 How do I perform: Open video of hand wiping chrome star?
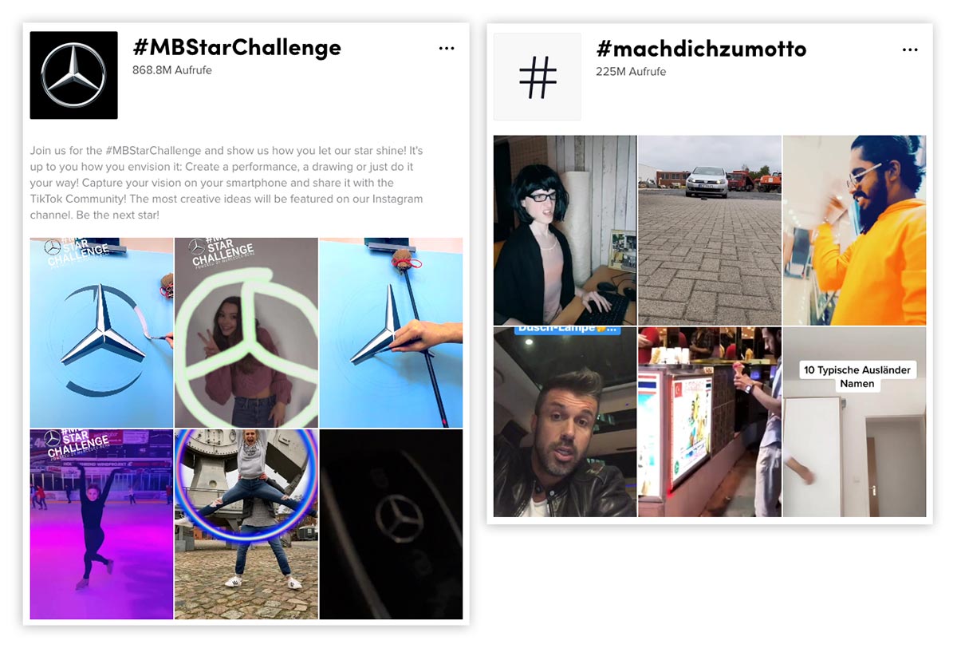391,332
